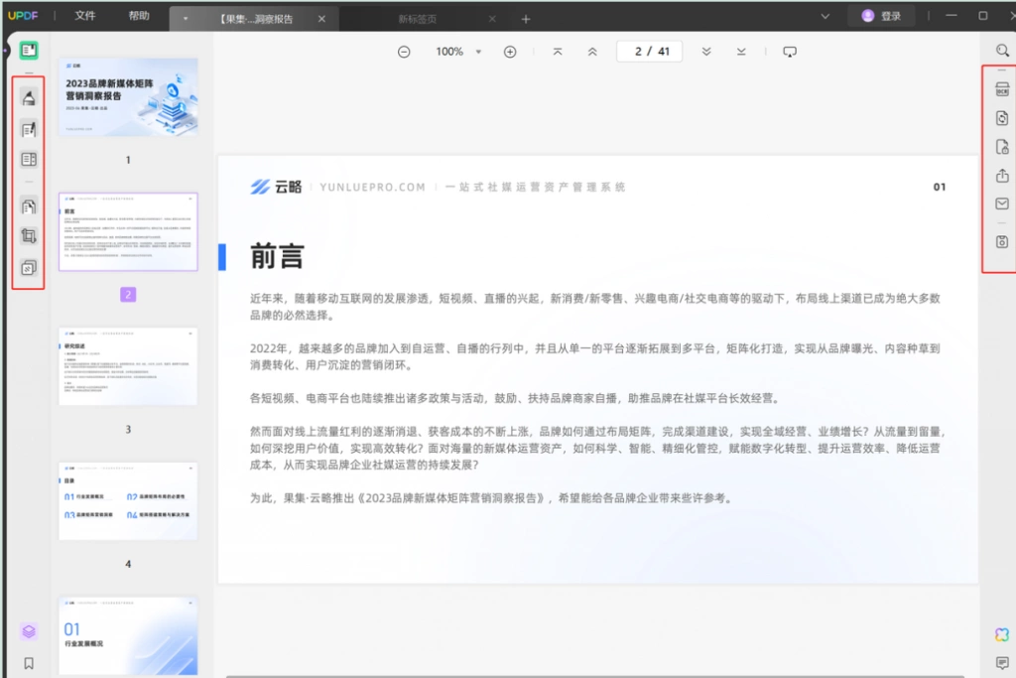This screenshot has height=678, width=1016.
Task: Start slideshow presentation mode
Action: (x=789, y=52)
